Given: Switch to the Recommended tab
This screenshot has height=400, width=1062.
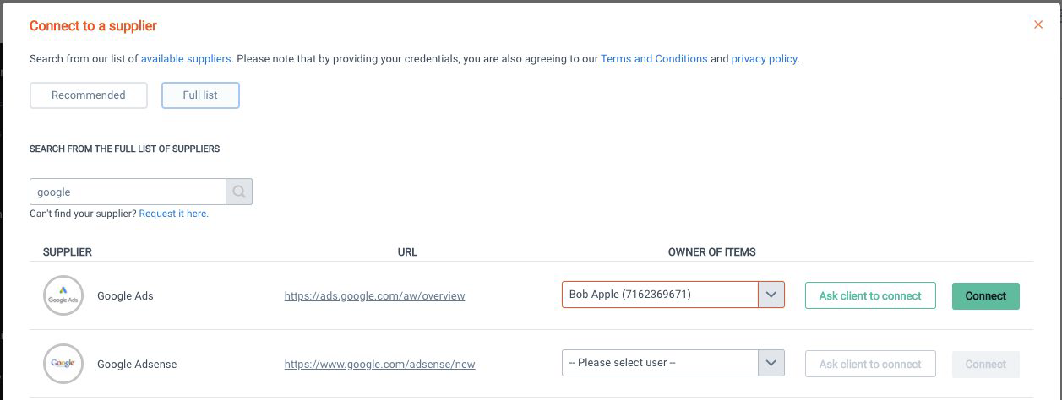Looking at the screenshot, I should coord(89,95).
